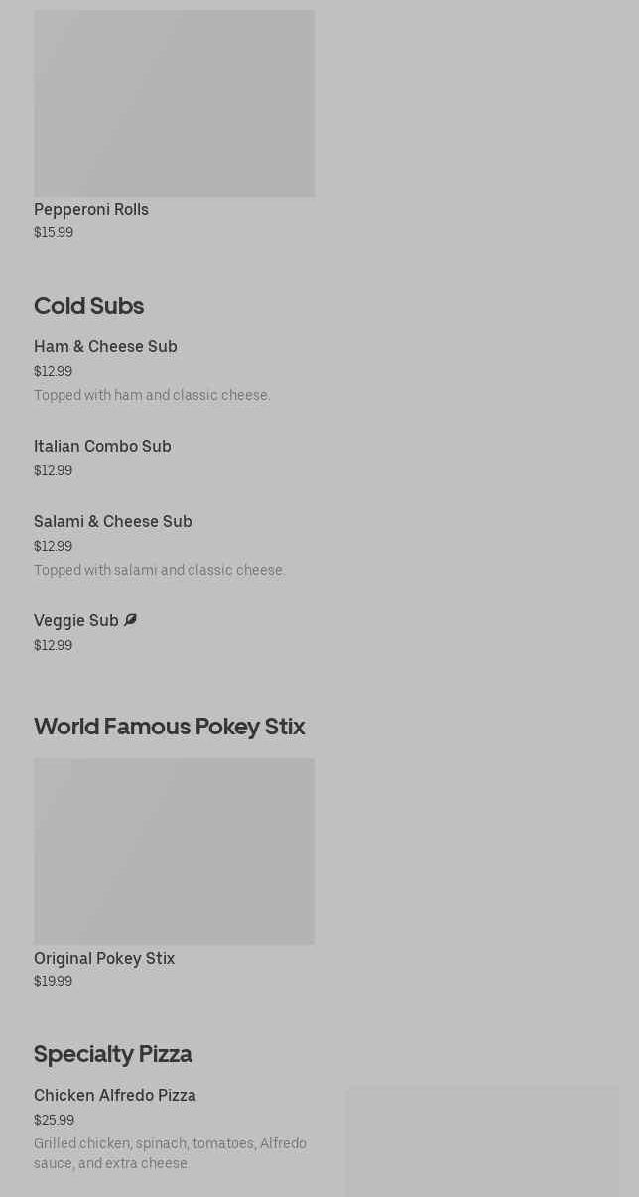639x1197 pixels.
Task: Click the $25.99 Chicken Alfredo price
Action: click(x=54, y=1120)
